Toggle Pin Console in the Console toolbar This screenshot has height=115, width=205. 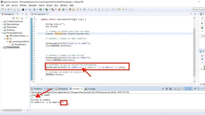pos(195,89)
